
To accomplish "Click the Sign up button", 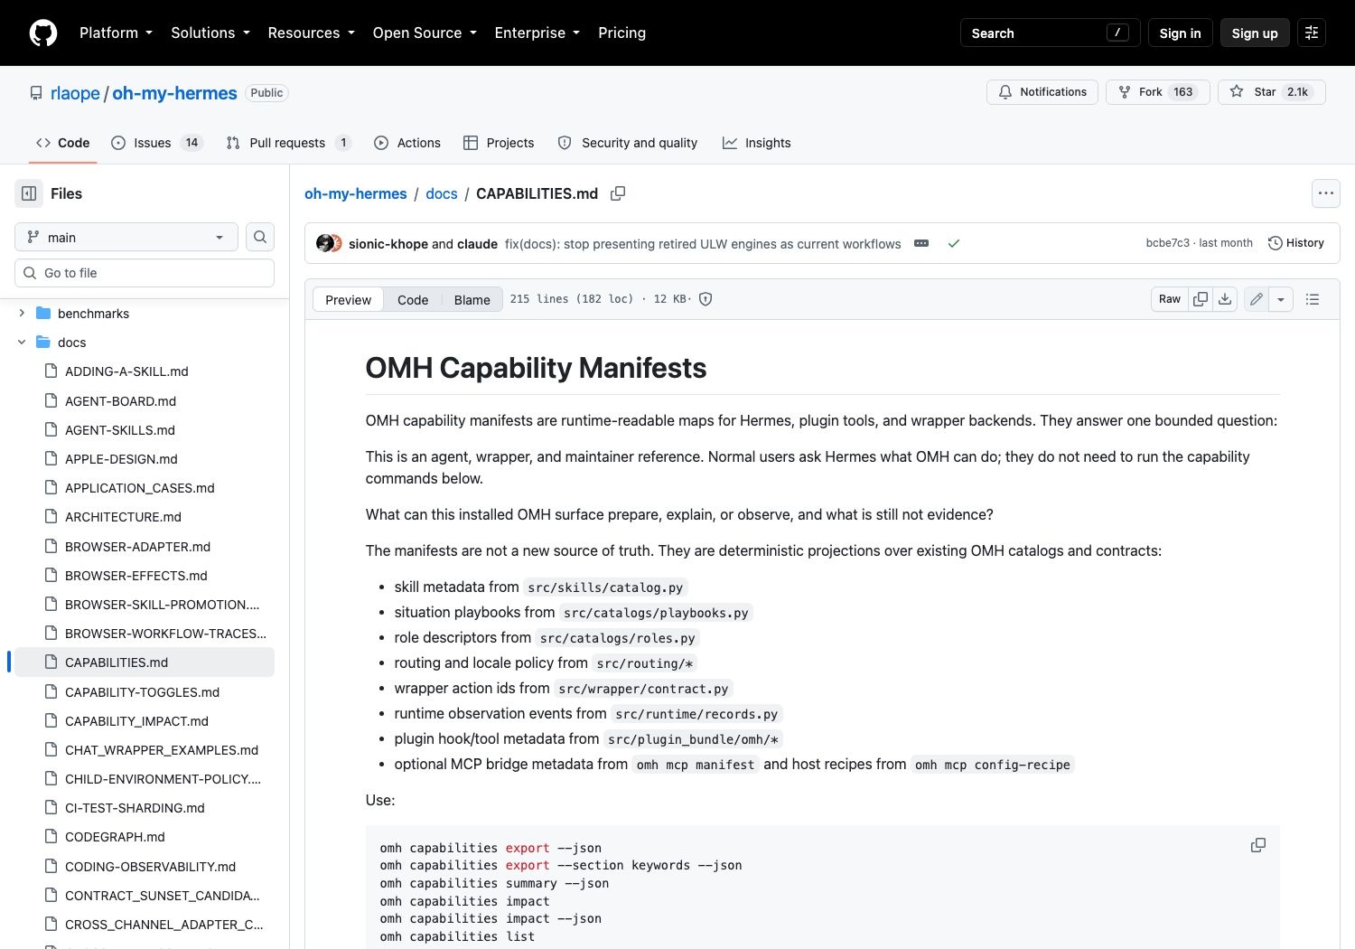I will pyautogui.click(x=1255, y=33).
